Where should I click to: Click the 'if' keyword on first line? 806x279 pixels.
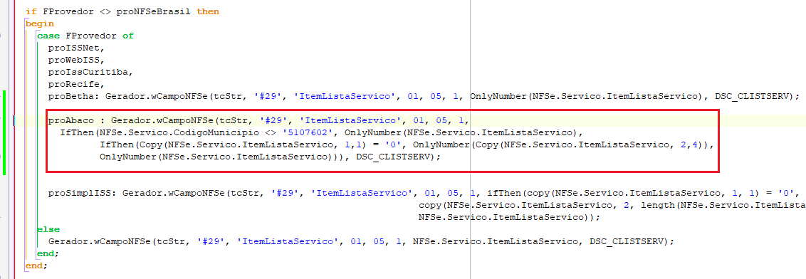pyautogui.click(x=31, y=11)
